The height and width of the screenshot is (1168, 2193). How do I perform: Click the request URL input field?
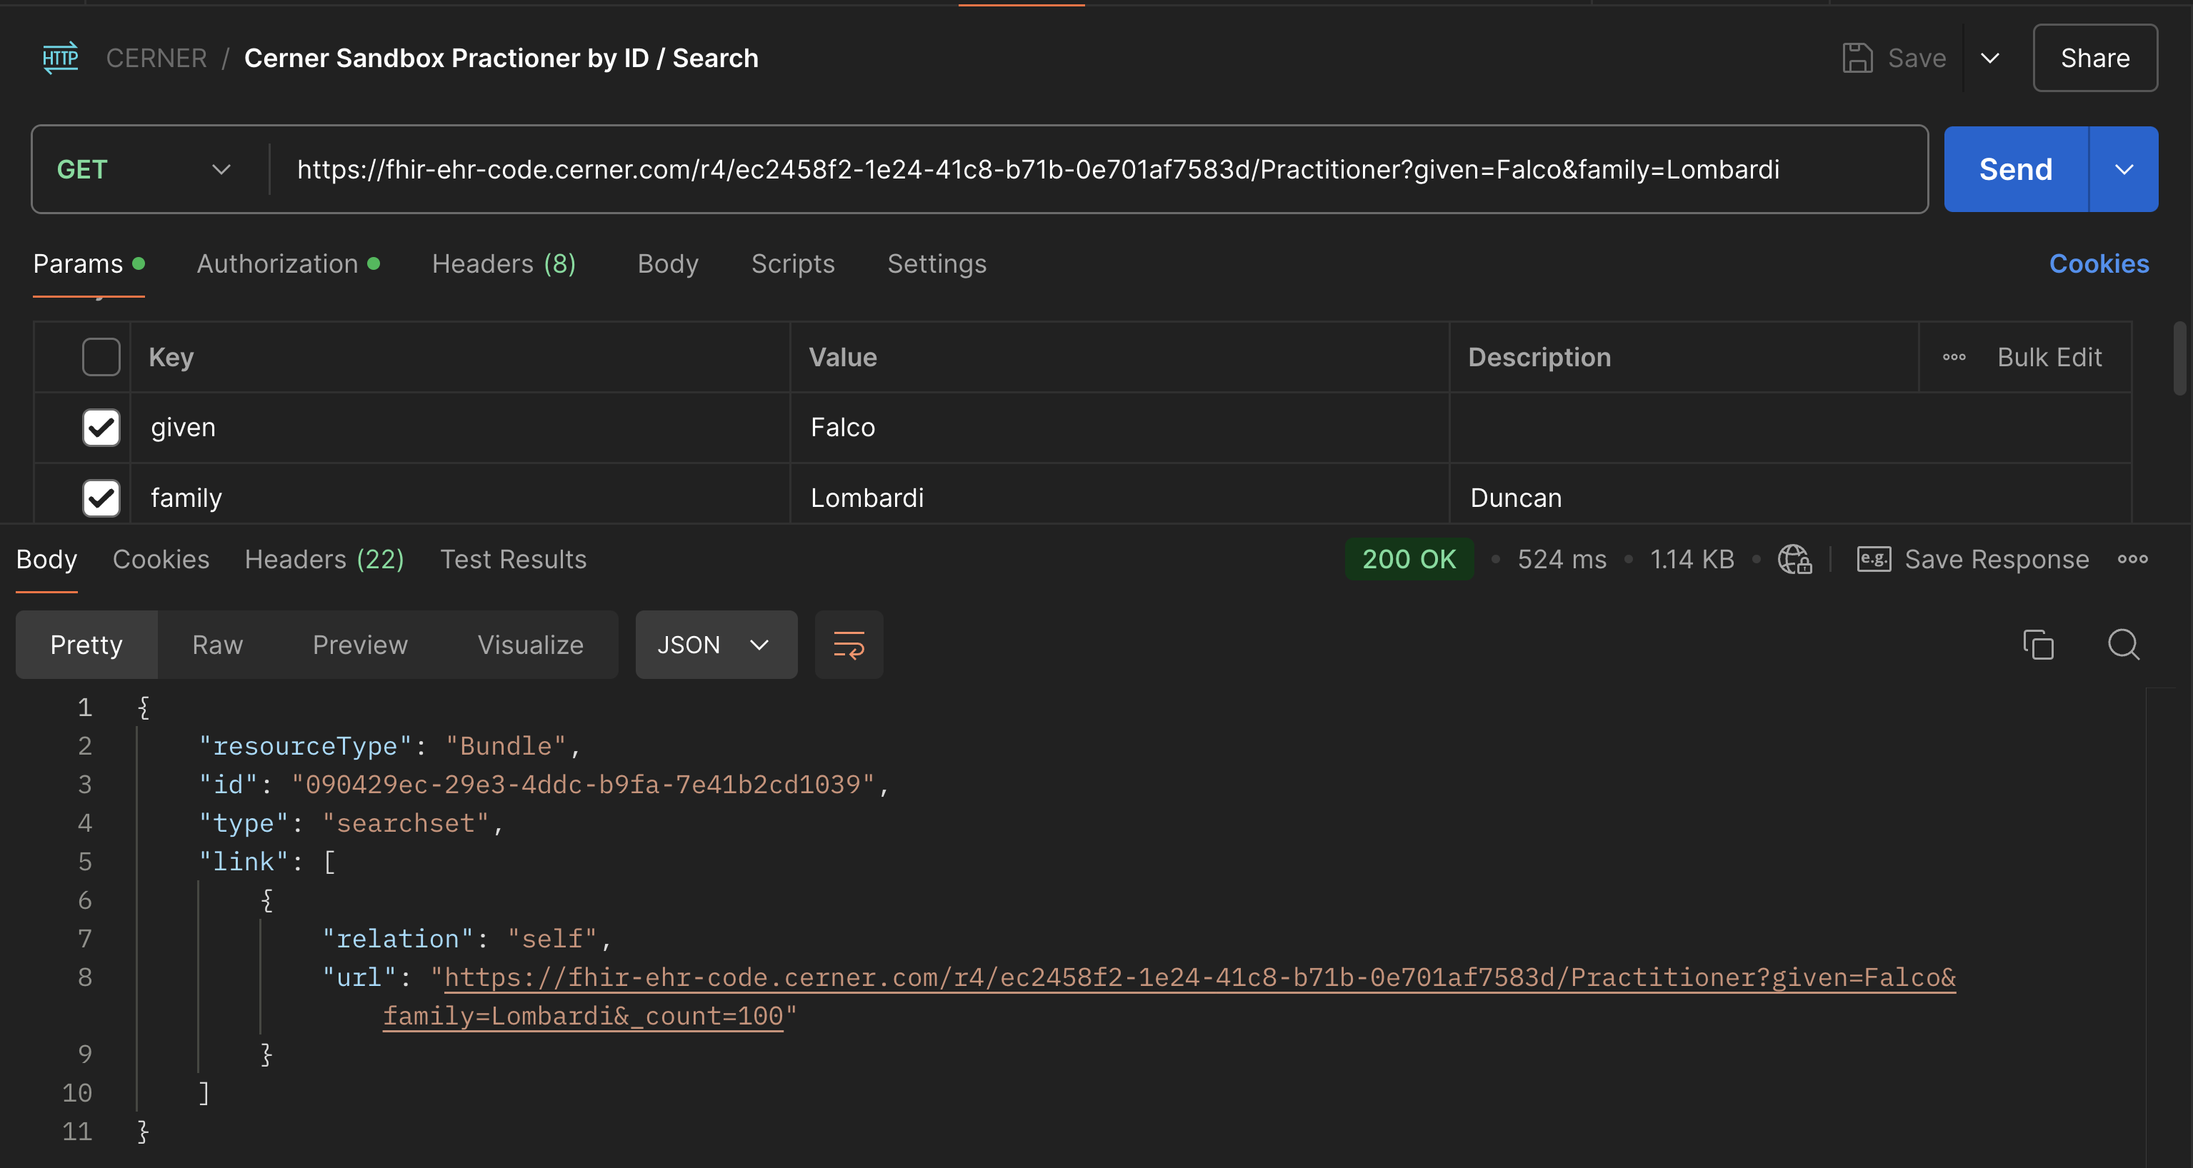1037,169
